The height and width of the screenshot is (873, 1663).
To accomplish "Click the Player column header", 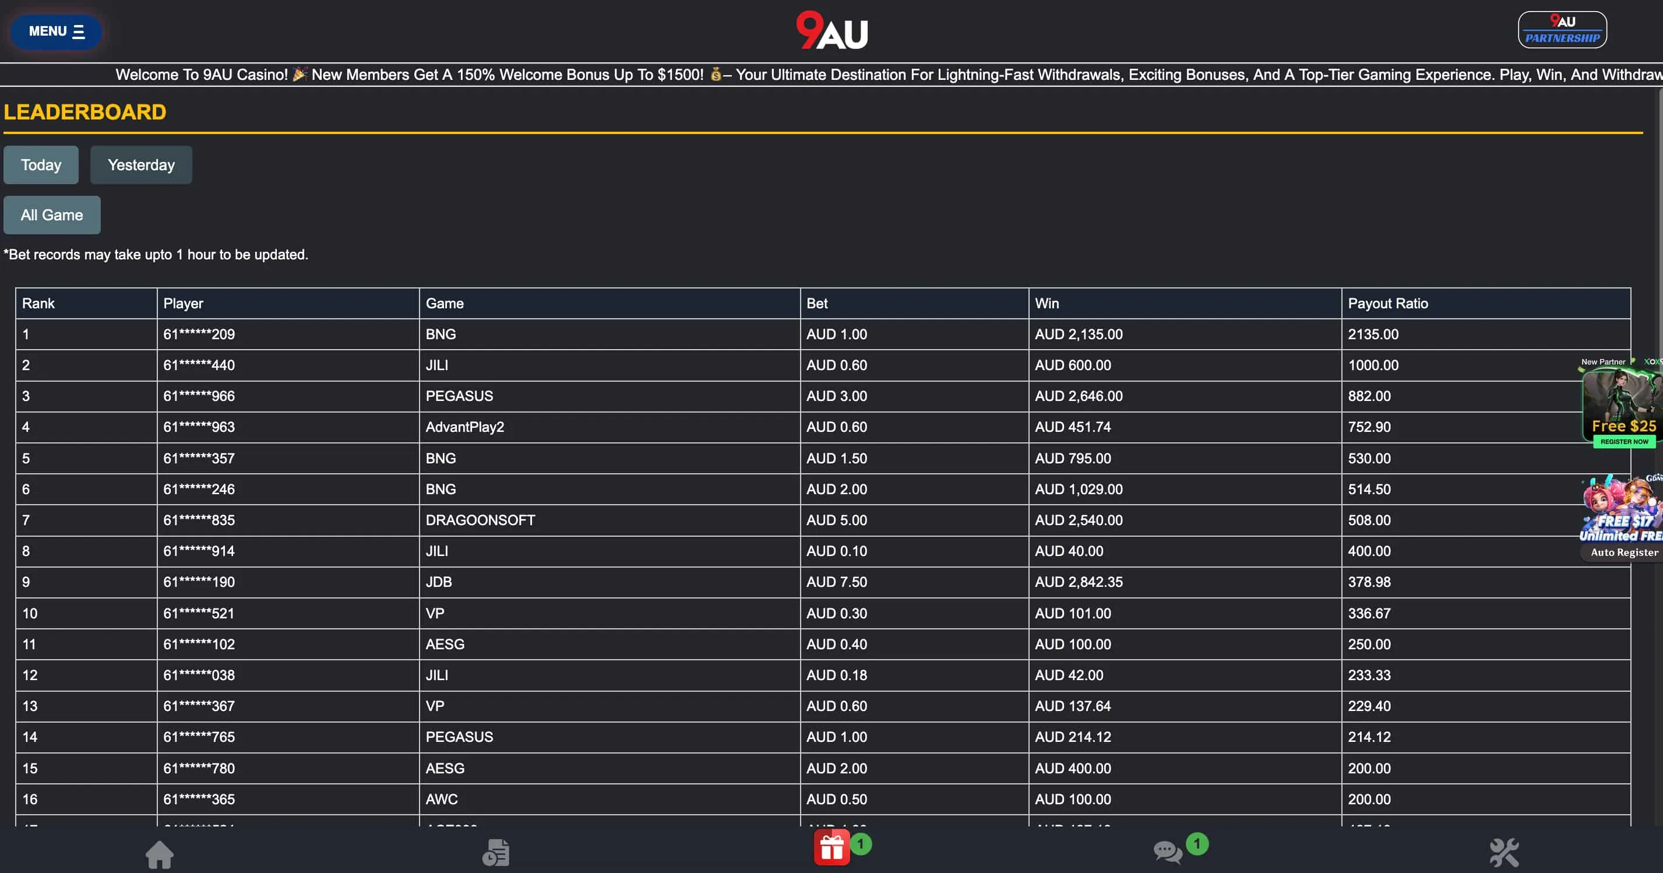I will click(288, 304).
